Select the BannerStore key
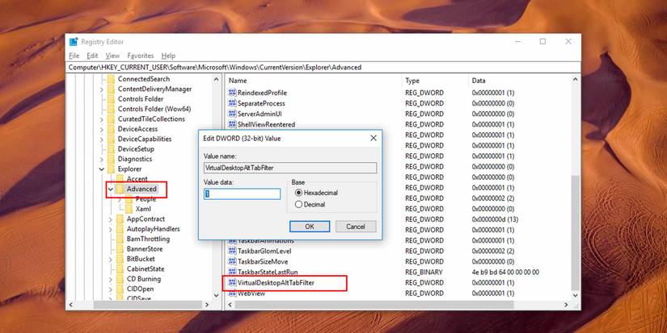 [145, 249]
